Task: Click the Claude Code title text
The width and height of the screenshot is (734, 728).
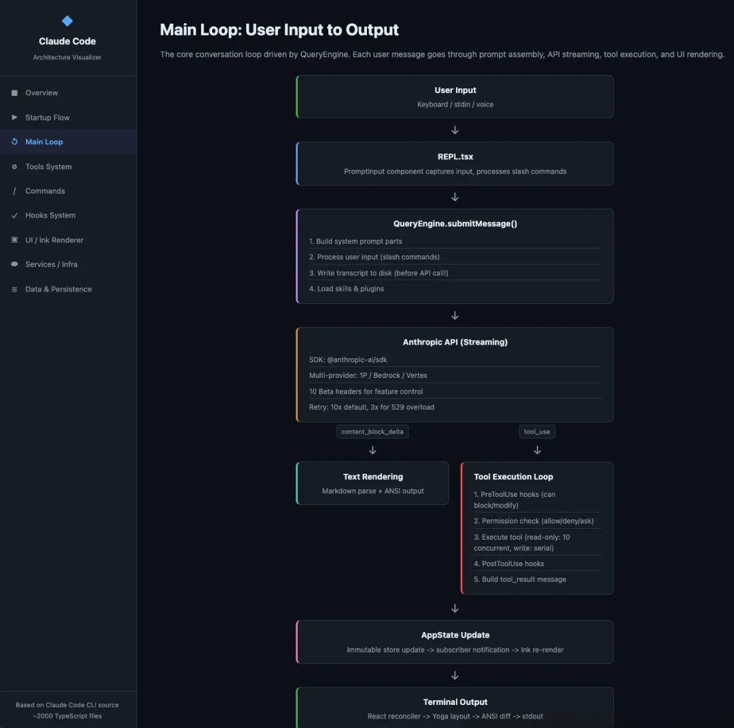Action: (67, 41)
